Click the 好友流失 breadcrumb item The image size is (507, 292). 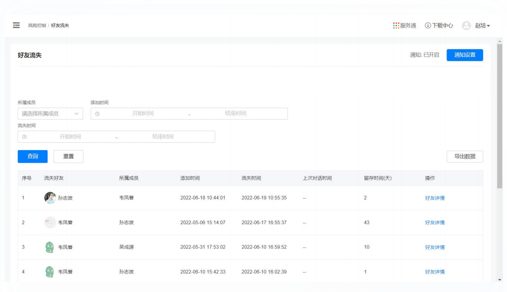tap(60, 25)
